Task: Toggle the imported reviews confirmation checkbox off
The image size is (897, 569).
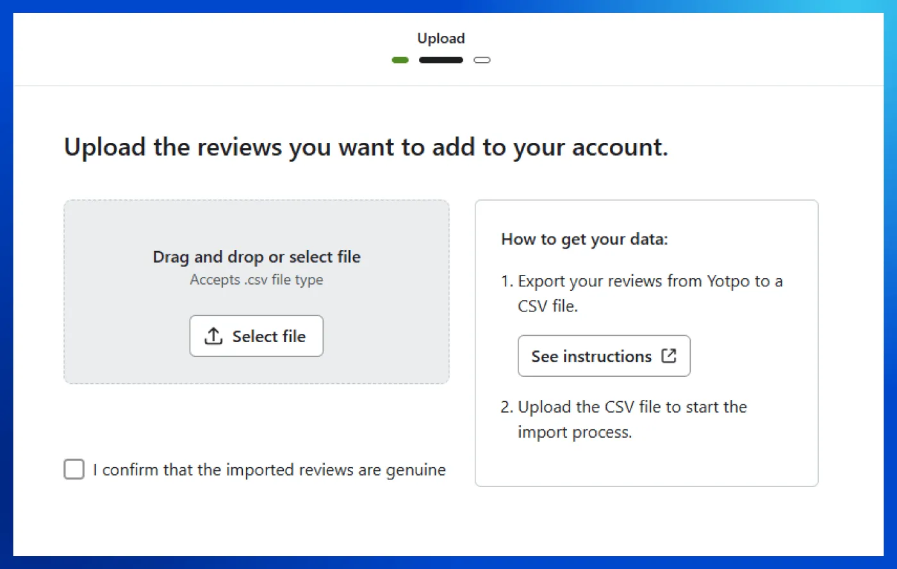Action: tap(74, 469)
